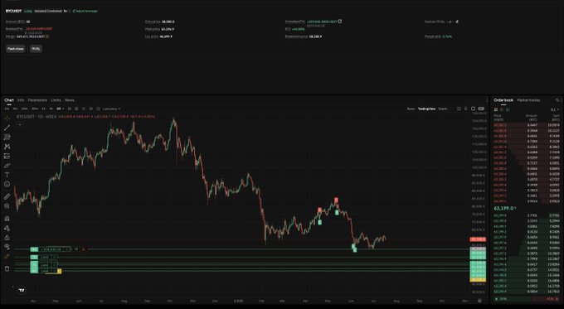The width and height of the screenshot is (564, 309).
Task: Select the Basic chart view
Action: (411, 109)
